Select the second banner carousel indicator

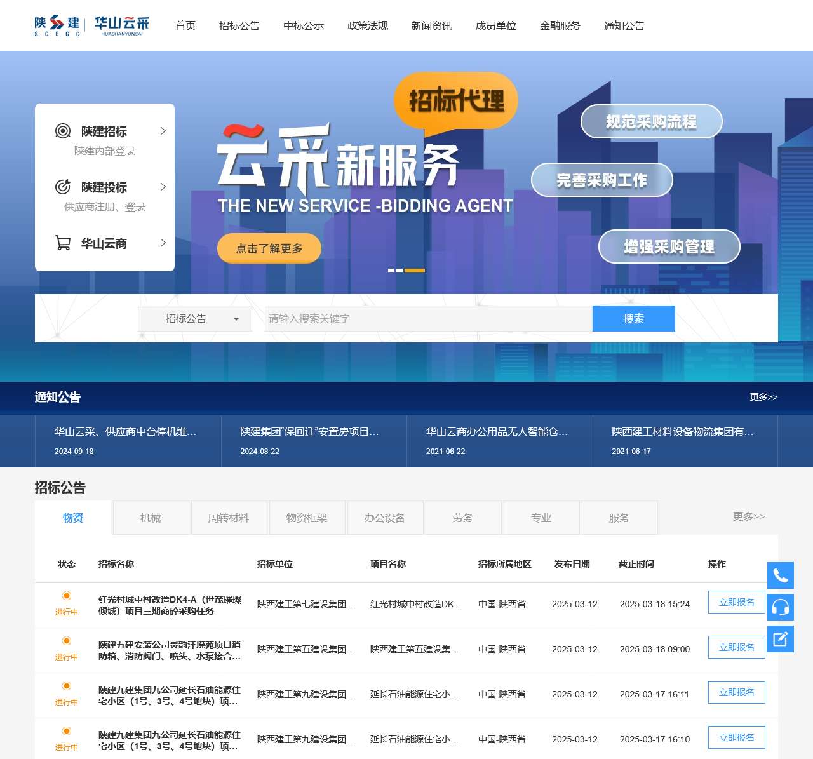point(400,271)
